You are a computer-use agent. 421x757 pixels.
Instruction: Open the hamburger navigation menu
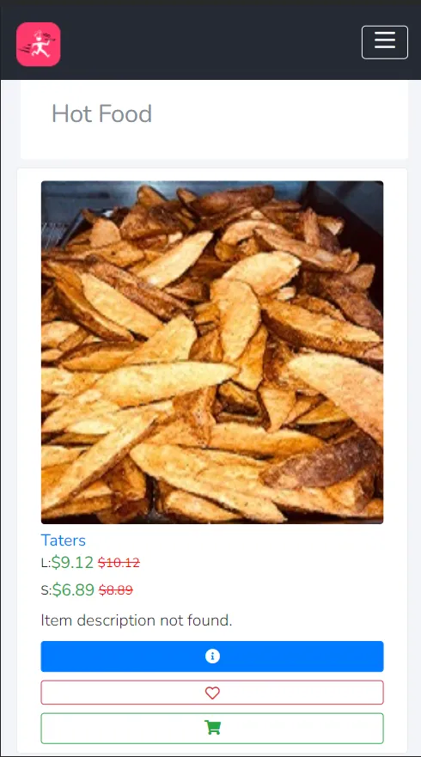(x=385, y=42)
